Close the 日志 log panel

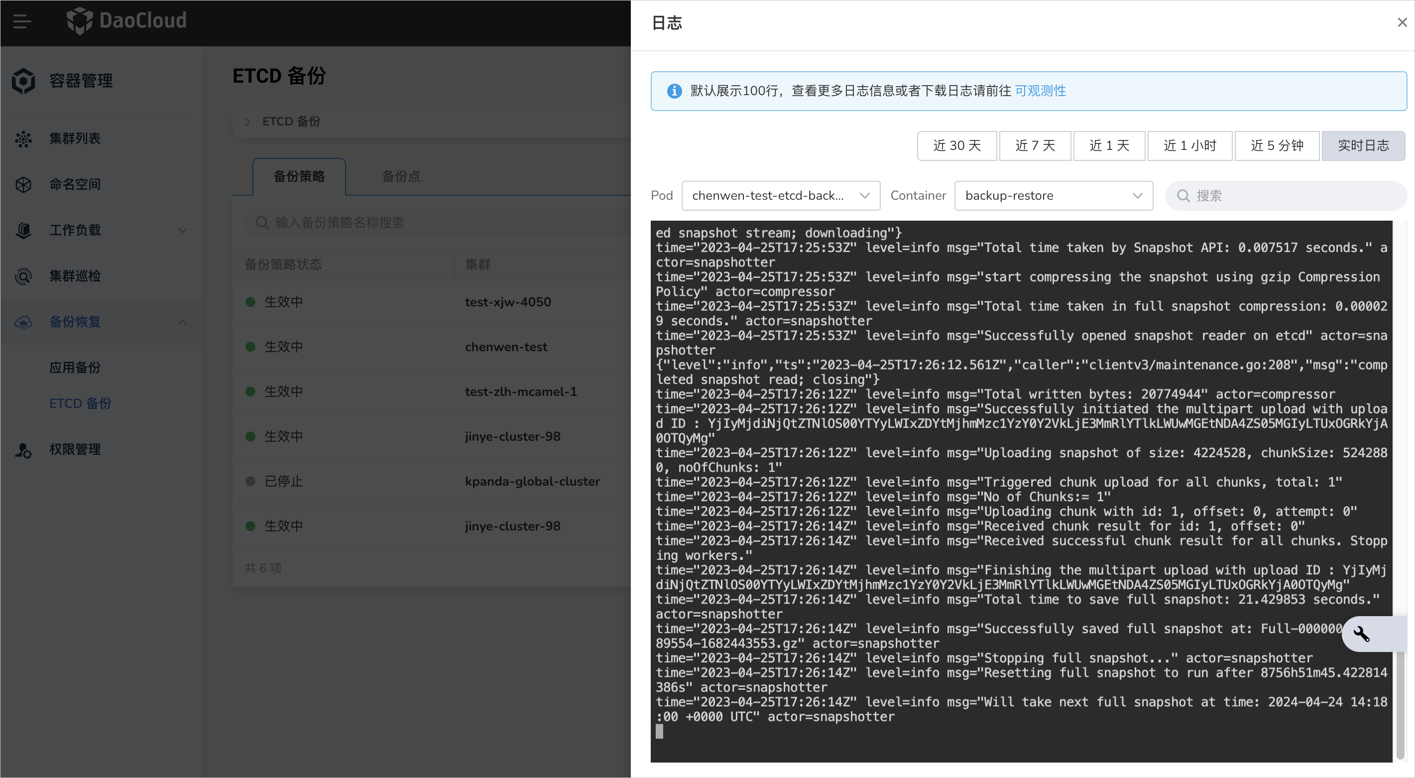pos(1403,22)
